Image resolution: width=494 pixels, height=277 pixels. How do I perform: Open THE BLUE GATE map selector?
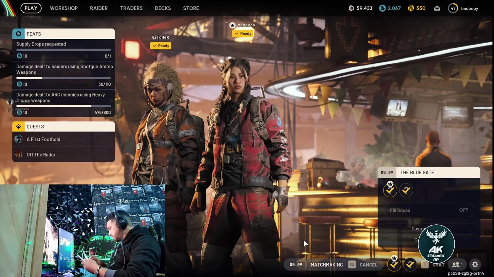tap(429, 172)
